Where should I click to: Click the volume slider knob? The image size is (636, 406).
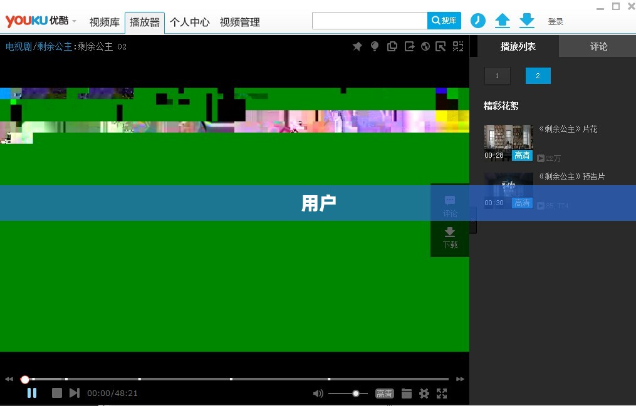coord(356,393)
